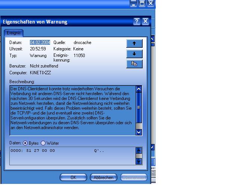Screen dimensions: 239x191
Task: Show next event with down arrow button
Action: point(134,54)
